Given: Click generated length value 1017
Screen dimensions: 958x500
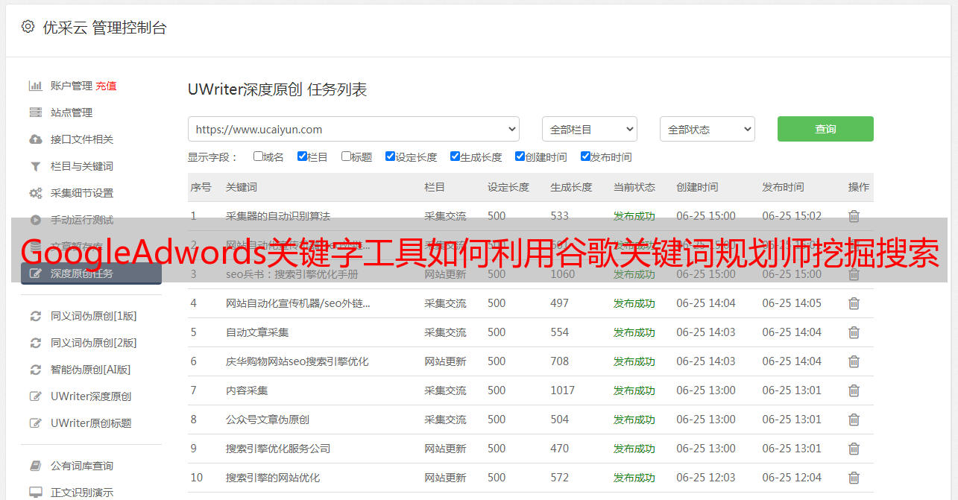Looking at the screenshot, I should point(563,390).
